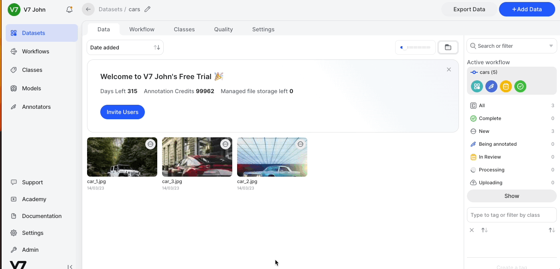Viewport: 560px width, 269px height.
Task: Switch to the Quality tab
Action: tap(223, 29)
